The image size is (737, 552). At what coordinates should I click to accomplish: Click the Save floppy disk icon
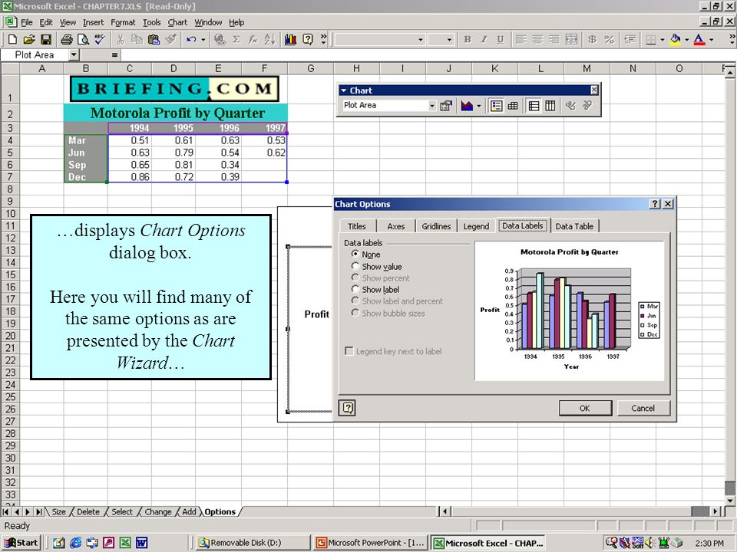46,39
